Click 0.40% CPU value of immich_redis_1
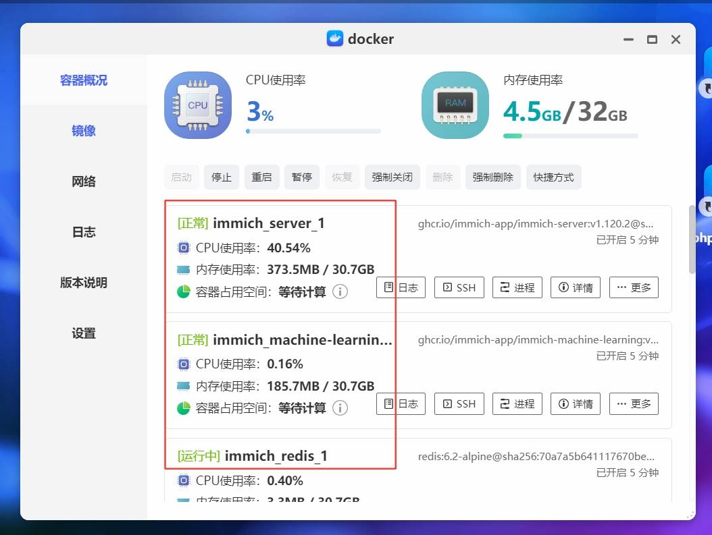Screen dimensions: 712x535 pyautogui.click(x=284, y=480)
